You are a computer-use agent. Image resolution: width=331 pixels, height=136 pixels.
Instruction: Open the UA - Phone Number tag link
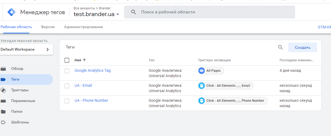click(x=91, y=101)
